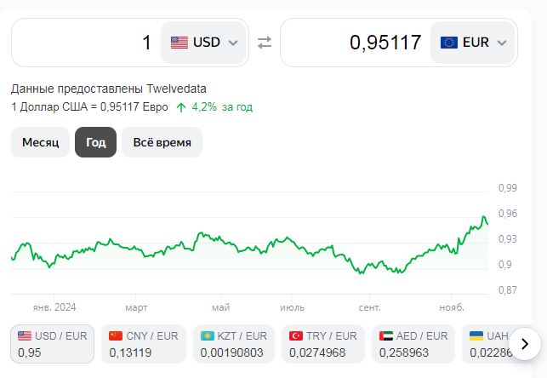The image size is (547, 378).
Task: Click the UAE flag on the AED / EUR chip
Action: tap(388, 336)
